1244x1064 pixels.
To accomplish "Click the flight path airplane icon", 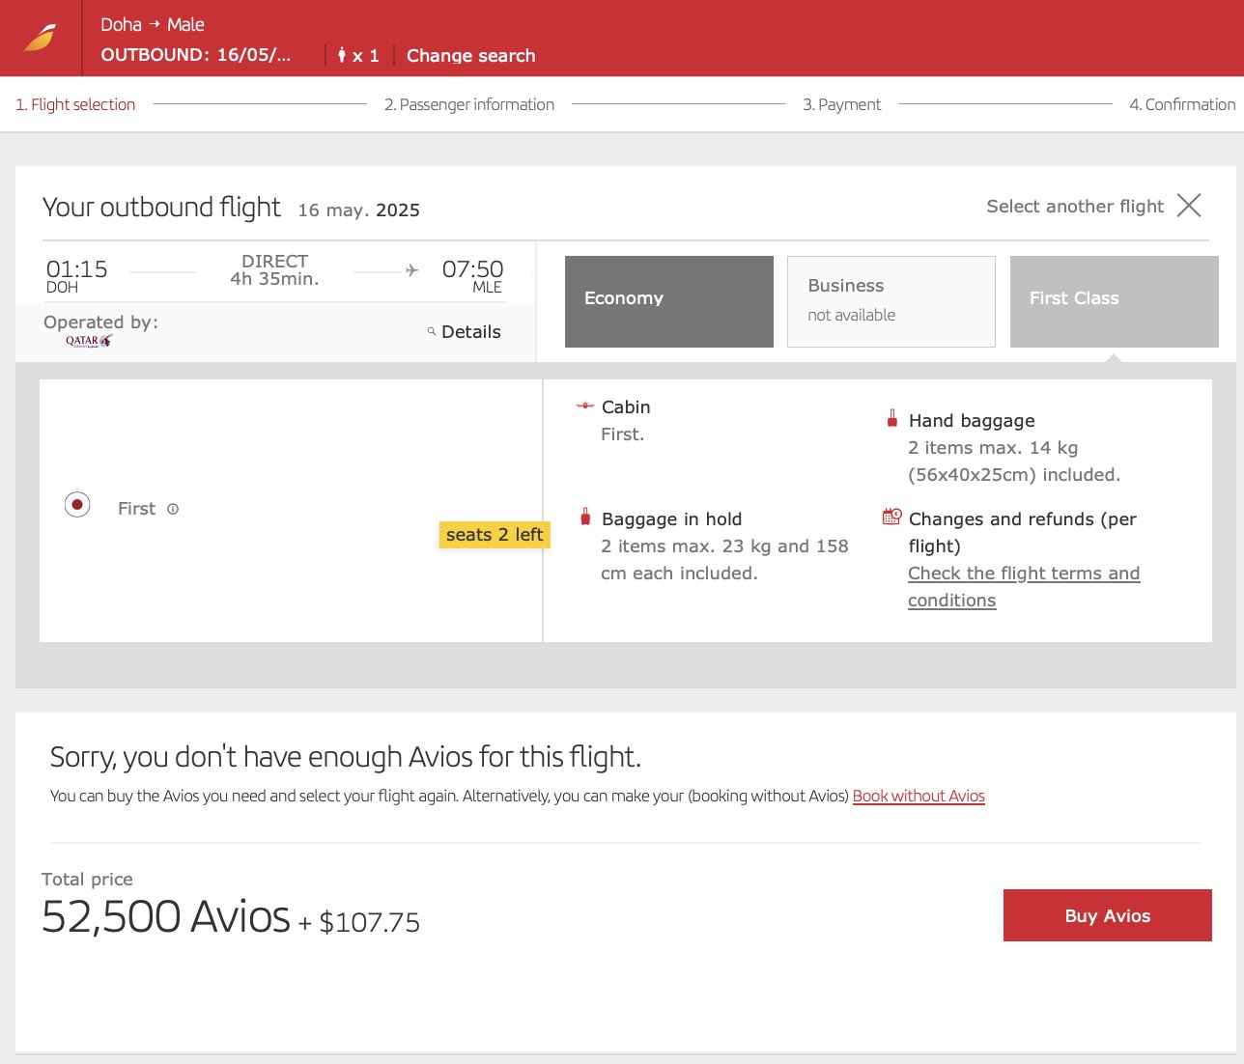I will click(x=412, y=270).
